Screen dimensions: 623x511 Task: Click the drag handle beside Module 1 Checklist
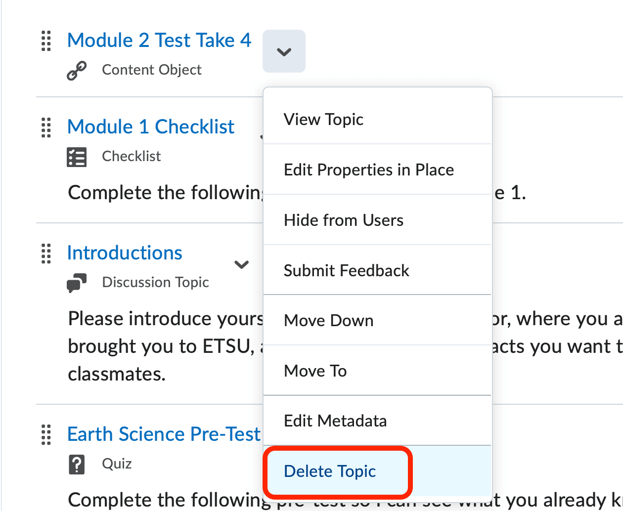[x=46, y=128]
